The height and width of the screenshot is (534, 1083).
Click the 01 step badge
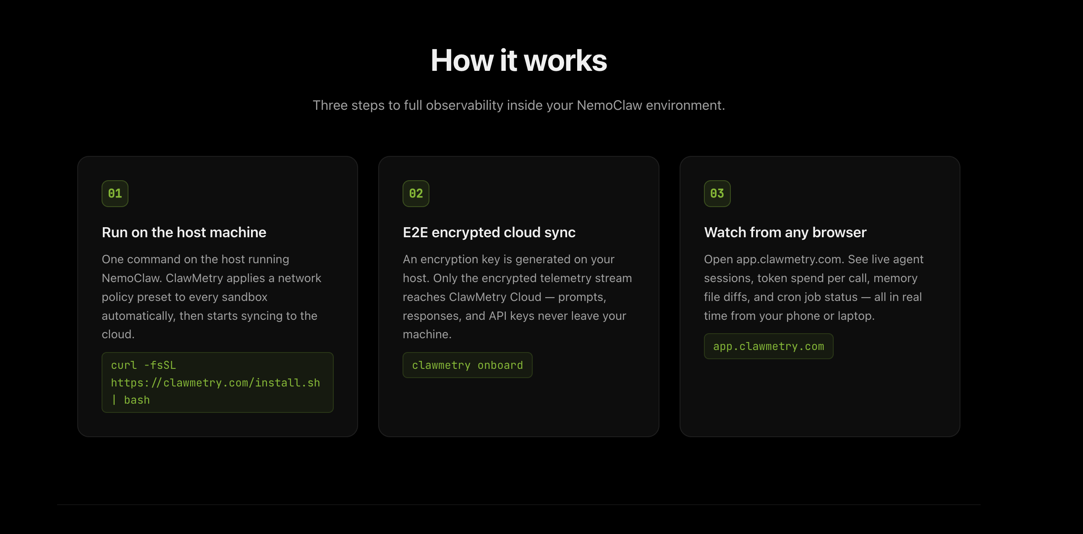(x=114, y=194)
